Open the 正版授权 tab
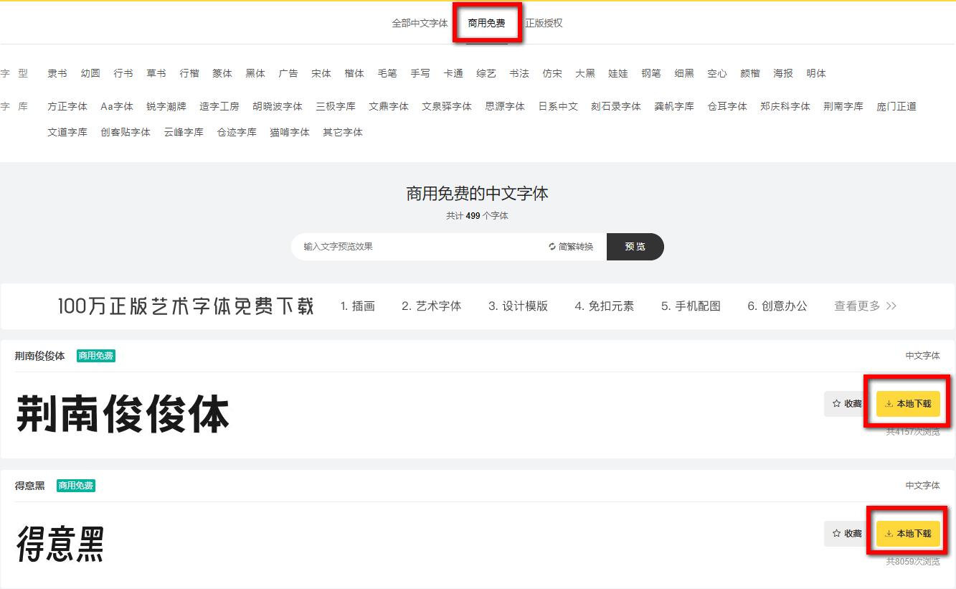 click(x=546, y=22)
